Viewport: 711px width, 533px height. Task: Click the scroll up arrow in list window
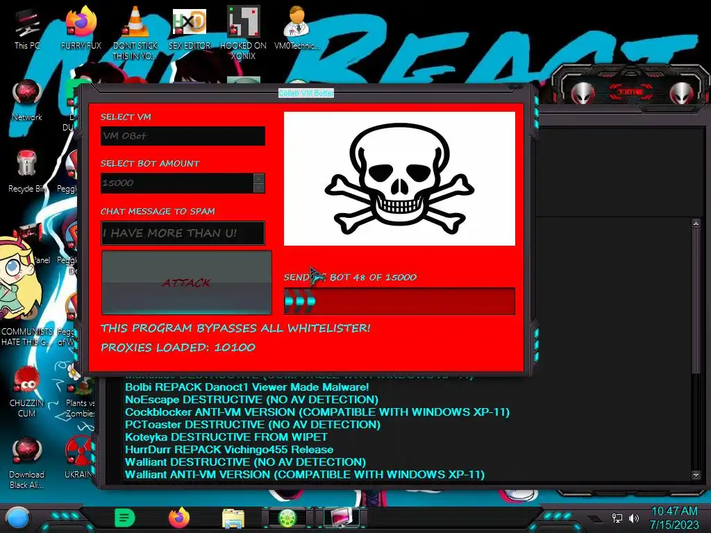point(696,223)
